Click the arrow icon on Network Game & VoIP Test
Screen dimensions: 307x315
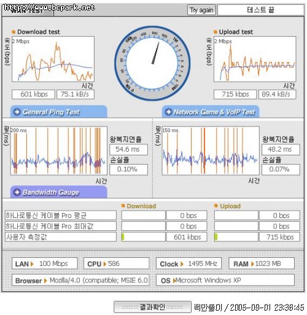tap(168, 112)
